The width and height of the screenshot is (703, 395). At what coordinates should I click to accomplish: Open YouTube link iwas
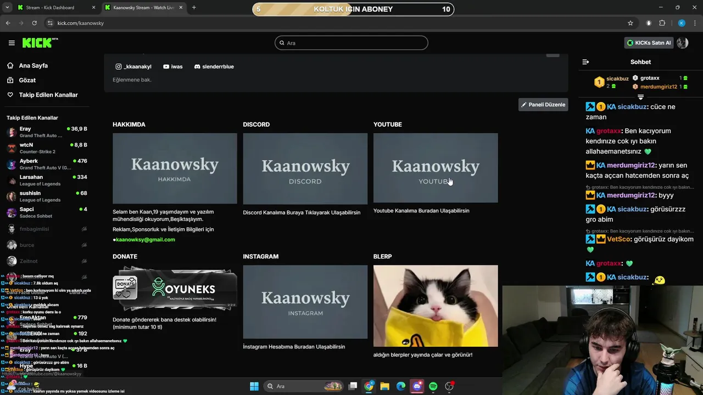(172, 66)
